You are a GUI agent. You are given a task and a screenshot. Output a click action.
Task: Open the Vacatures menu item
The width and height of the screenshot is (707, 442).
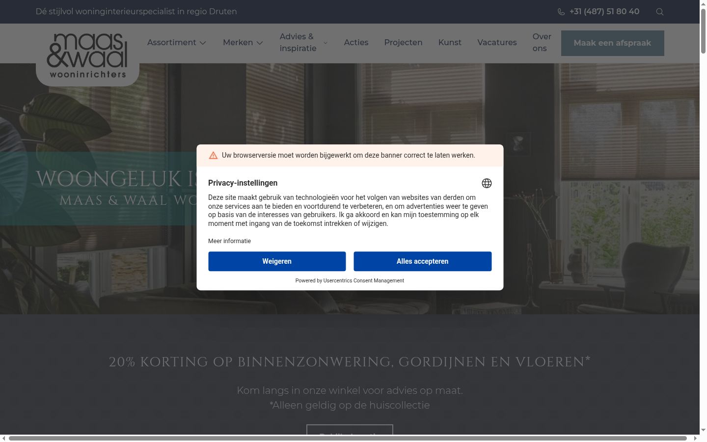(497, 43)
